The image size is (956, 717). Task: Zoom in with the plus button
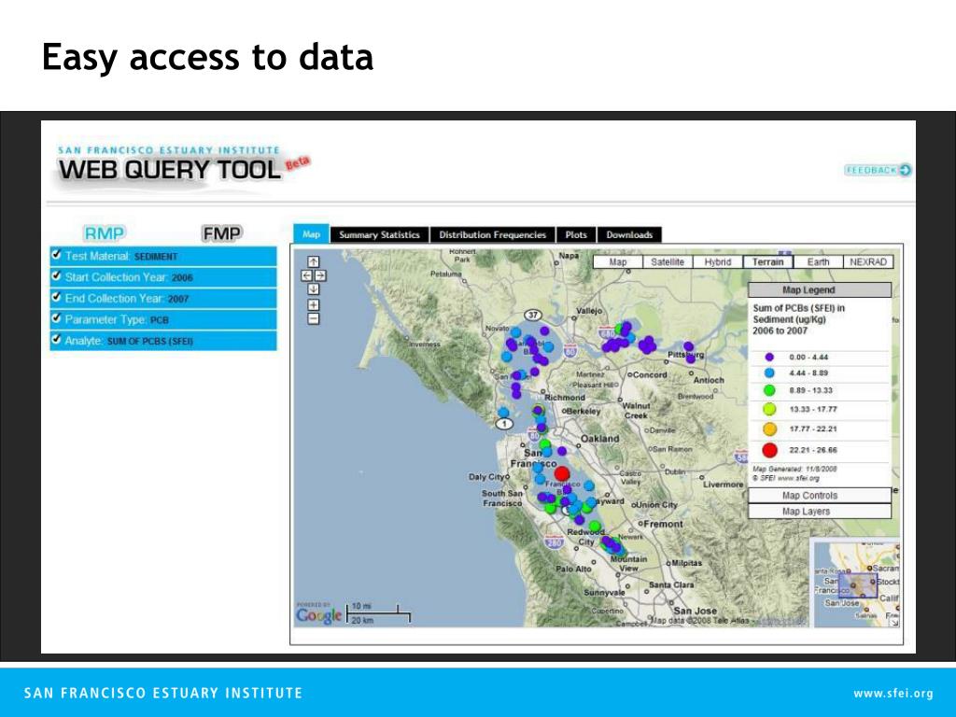(314, 305)
